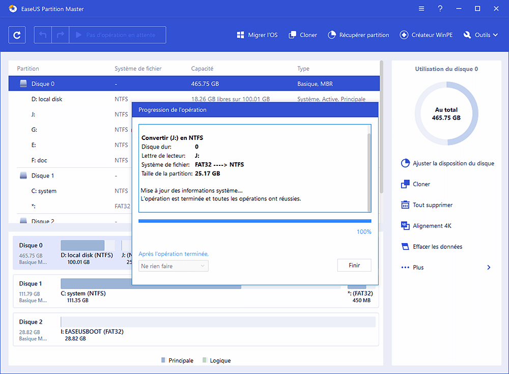Screen dimensions: 509x374
Task: Open the Ne rien faire dropdown
Action: 174,266
